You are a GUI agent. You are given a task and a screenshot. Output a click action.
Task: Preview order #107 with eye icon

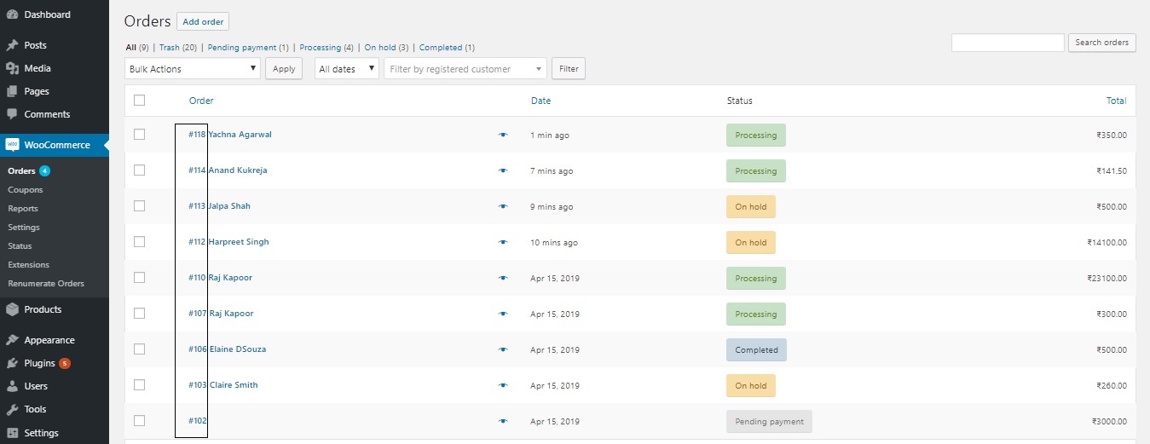coord(503,314)
